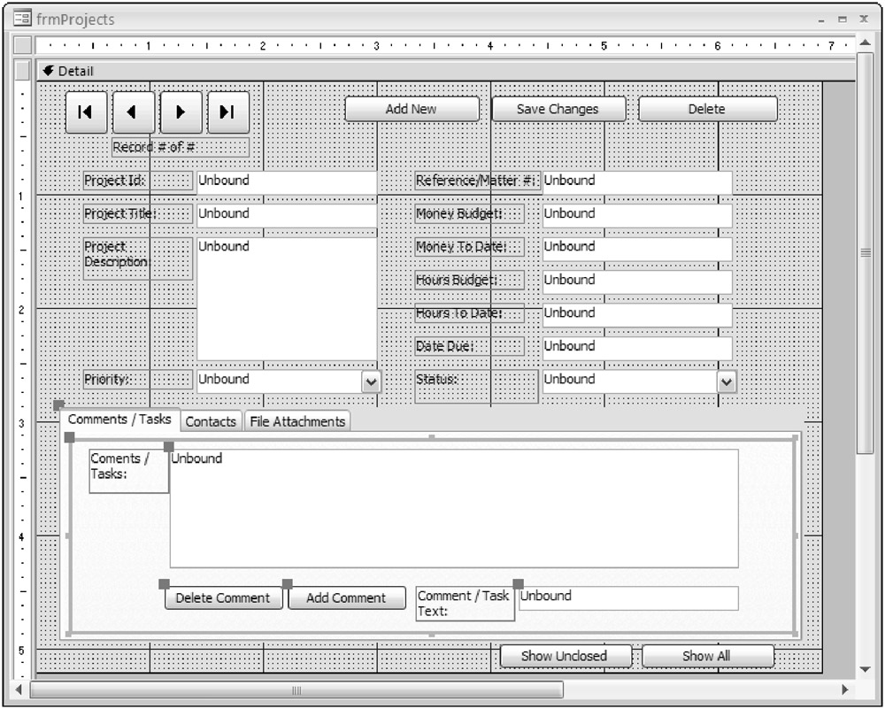The image size is (885, 709).
Task: Click the Save Changes button
Action: pos(558,109)
